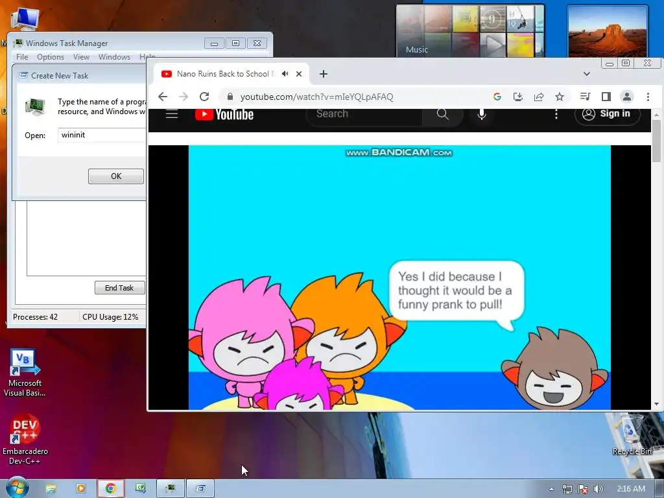Click the YouTube Sign in button
Image resolution: width=664 pixels, height=498 pixels.
pos(607,114)
